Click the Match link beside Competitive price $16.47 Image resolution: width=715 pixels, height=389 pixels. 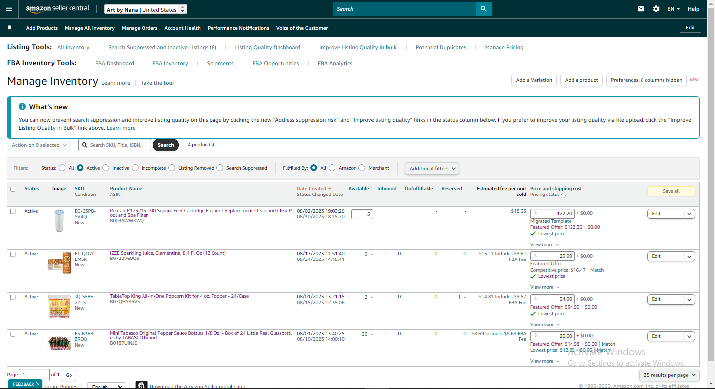597,270
